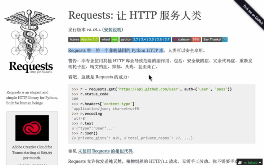Click the wheel yes badge
The height and width of the screenshot is (165, 264).
tap(109, 39)
